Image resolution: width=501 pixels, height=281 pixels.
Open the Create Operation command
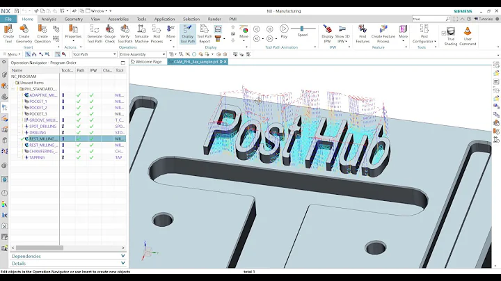(42, 34)
